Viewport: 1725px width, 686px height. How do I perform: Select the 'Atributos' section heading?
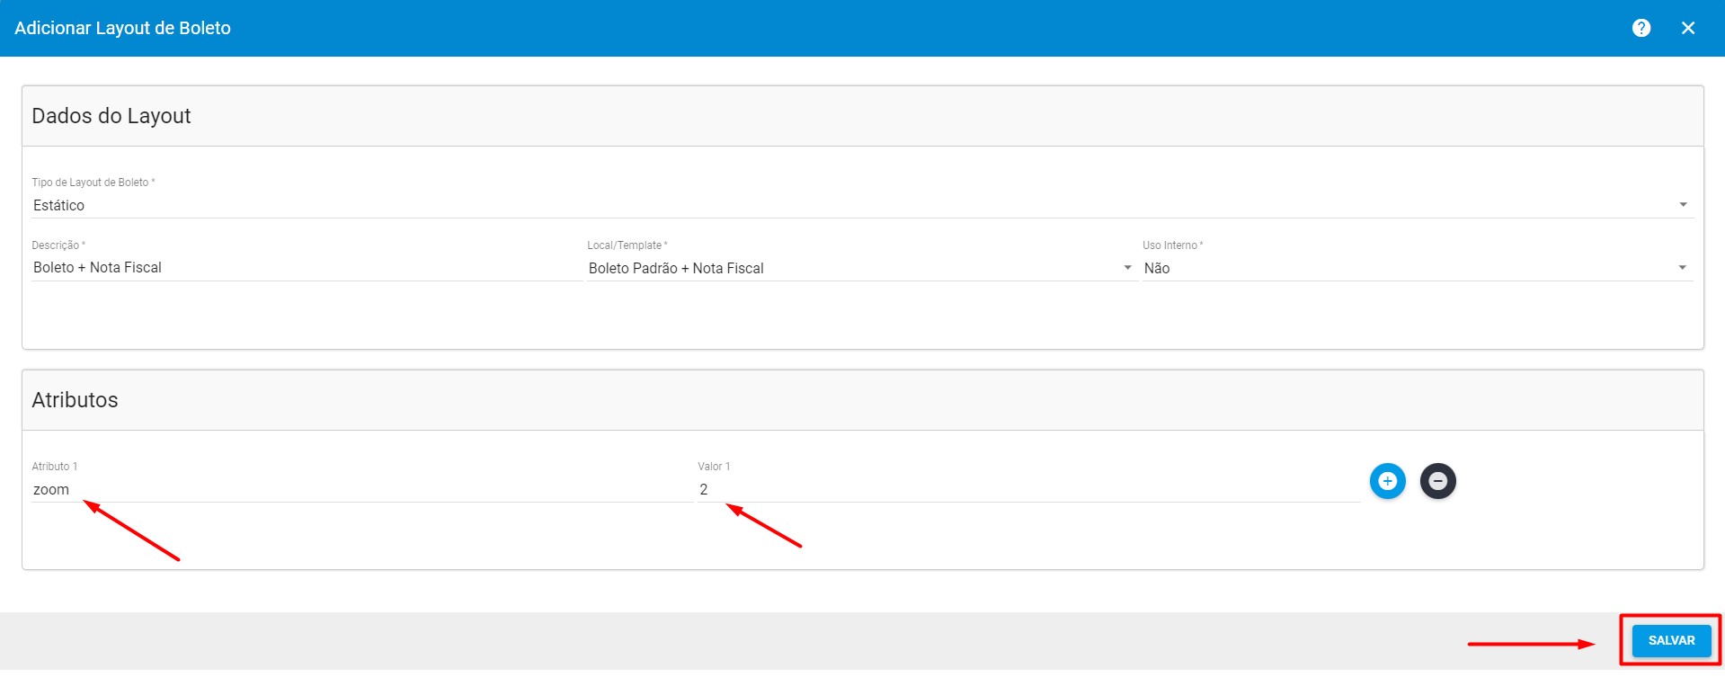coord(75,400)
